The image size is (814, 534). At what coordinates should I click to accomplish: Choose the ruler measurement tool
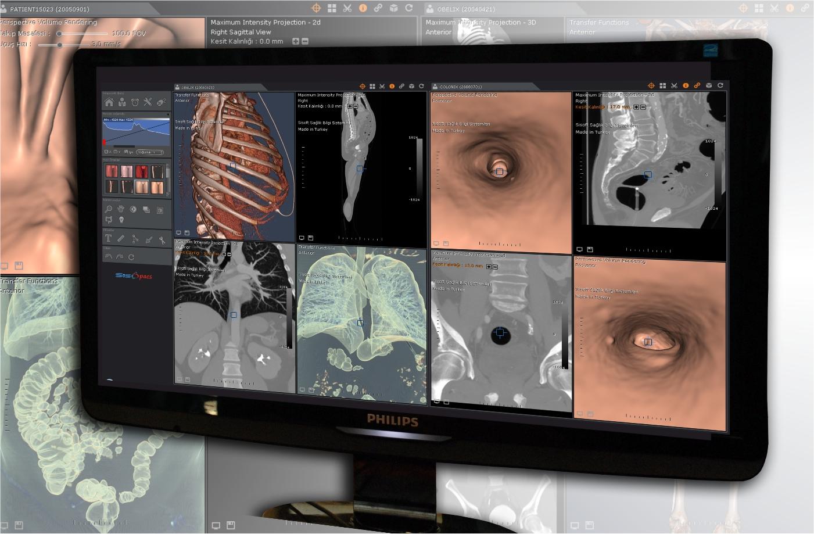coord(121,238)
